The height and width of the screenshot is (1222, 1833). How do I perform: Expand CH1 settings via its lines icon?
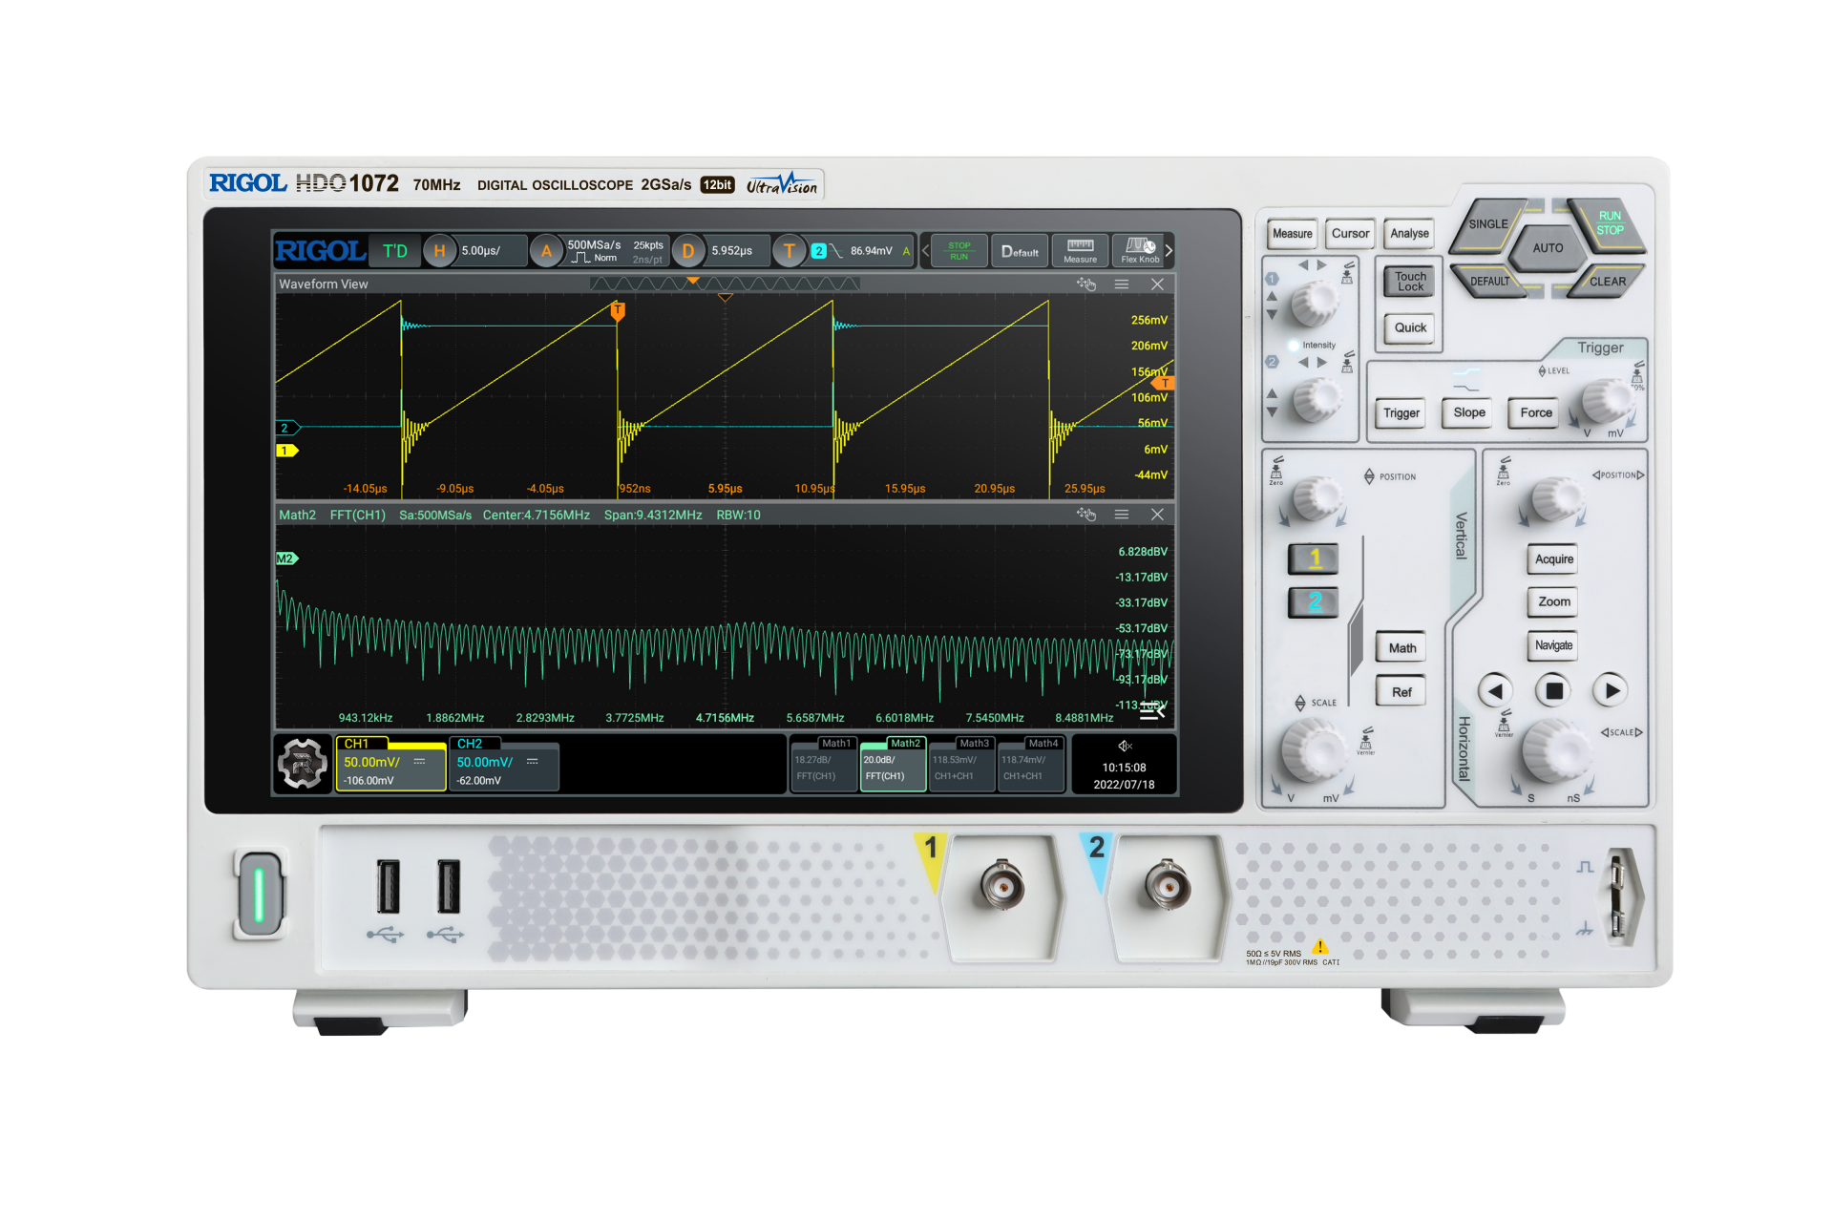tap(420, 761)
